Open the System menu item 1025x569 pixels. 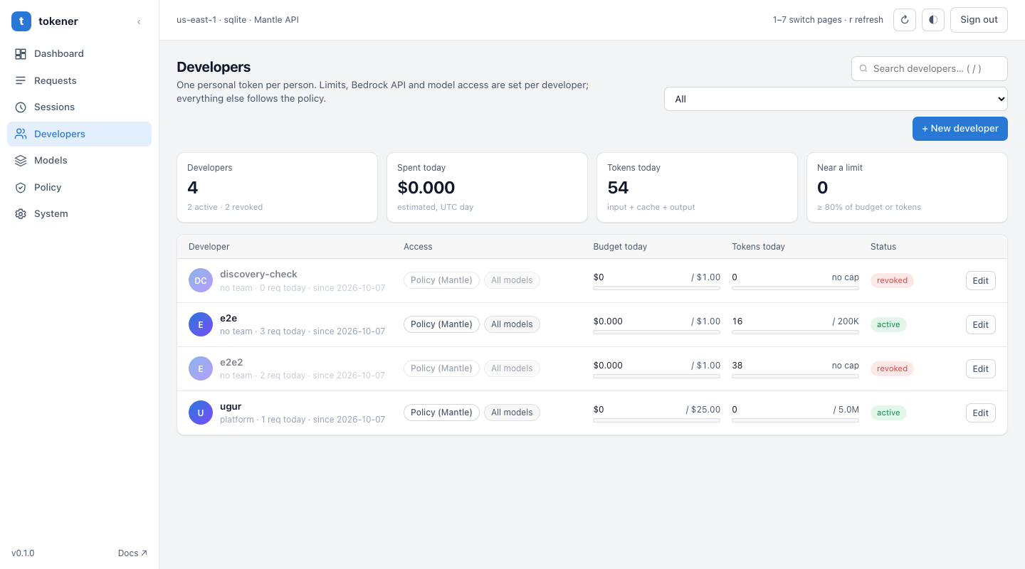click(79, 214)
